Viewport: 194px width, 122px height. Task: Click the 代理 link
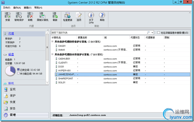tap(11, 34)
